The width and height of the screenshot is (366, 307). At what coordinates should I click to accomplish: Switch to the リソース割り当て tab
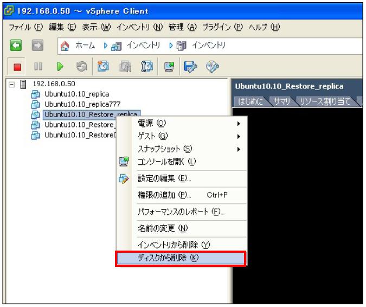coord(325,101)
